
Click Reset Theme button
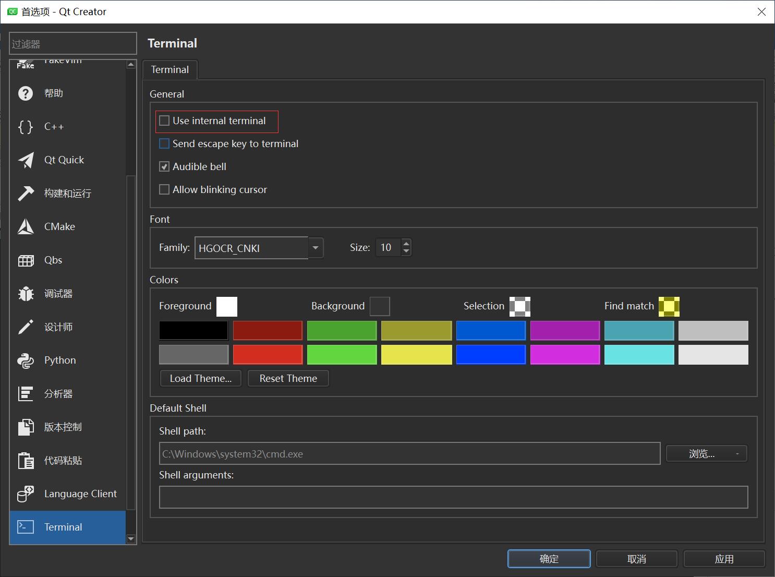coord(288,378)
